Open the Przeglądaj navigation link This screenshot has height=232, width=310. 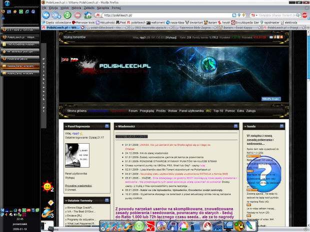(147, 111)
